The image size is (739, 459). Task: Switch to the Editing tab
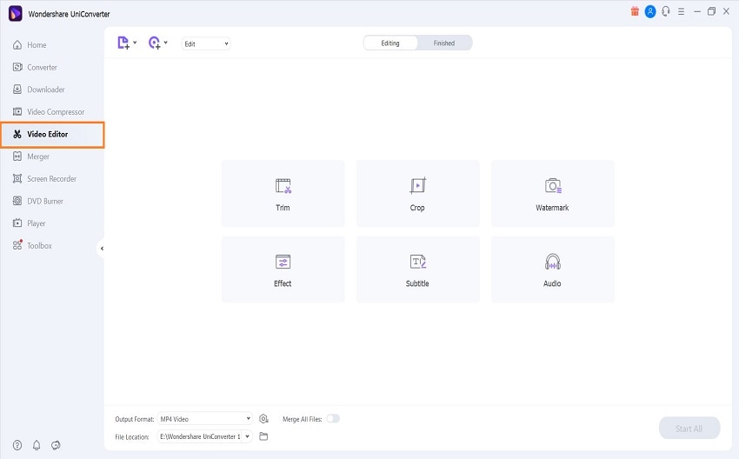click(x=390, y=43)
